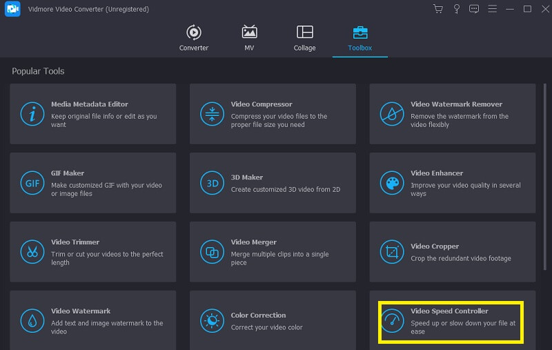
Task: Open the Collage tab
Action: click(304, 38)
